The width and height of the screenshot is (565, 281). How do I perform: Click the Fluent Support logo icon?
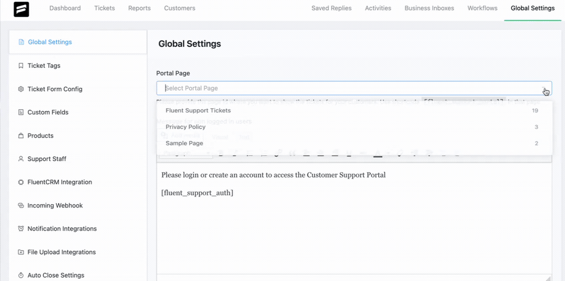coord(22,9)
